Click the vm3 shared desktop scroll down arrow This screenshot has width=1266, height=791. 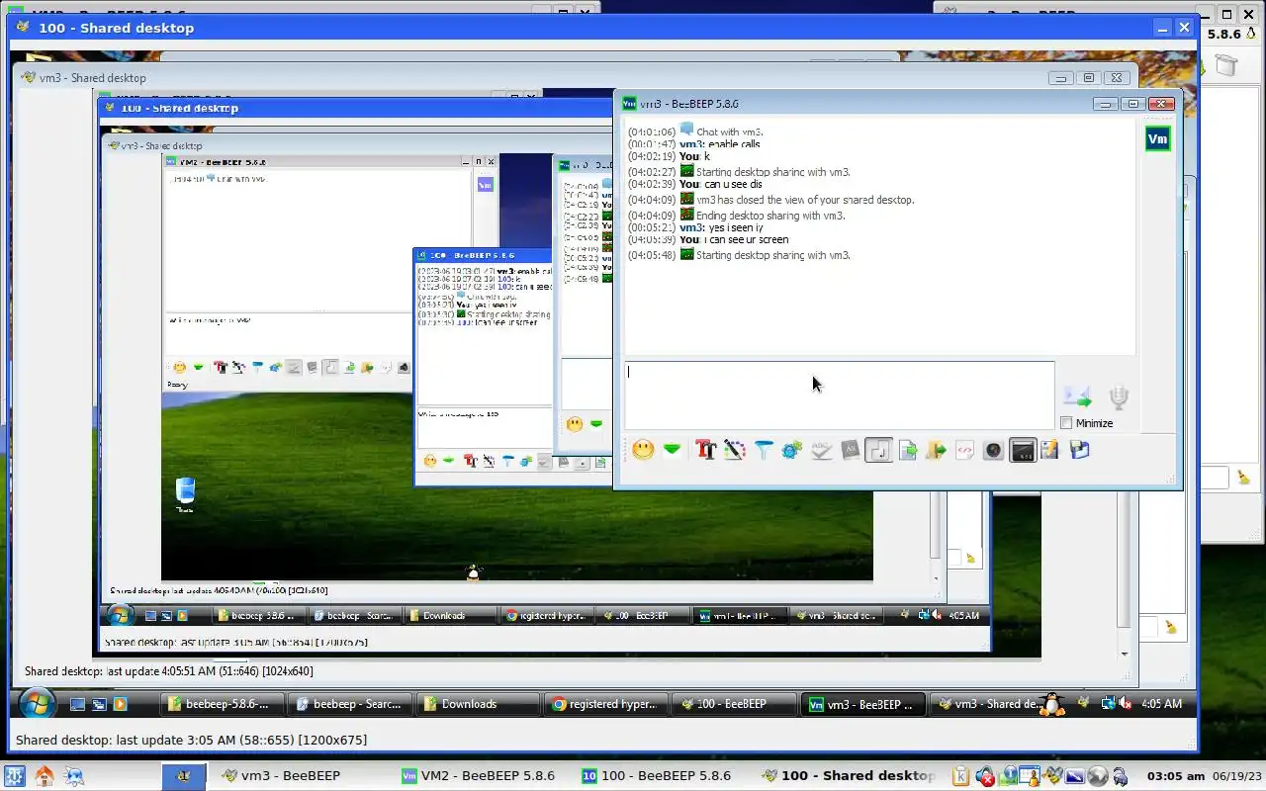(1125, 654)
